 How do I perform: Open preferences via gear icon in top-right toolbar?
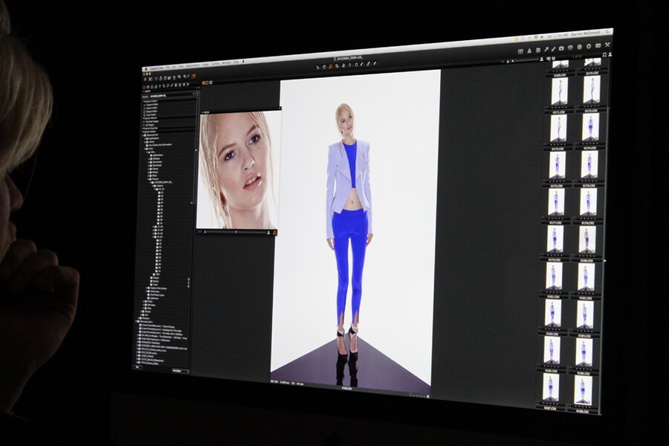[x=589, y=47]
